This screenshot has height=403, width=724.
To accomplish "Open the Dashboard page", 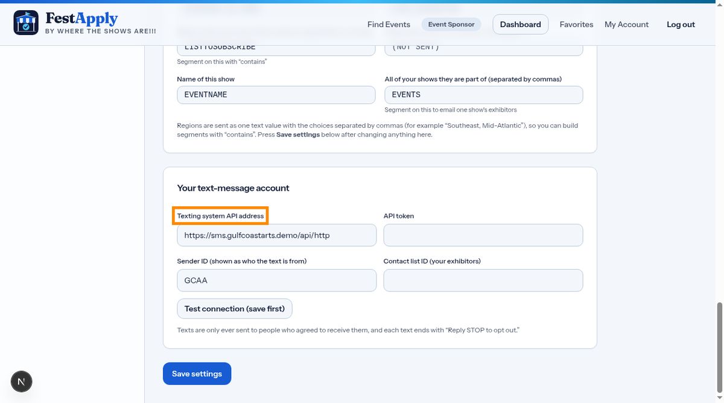I will 521,25.
